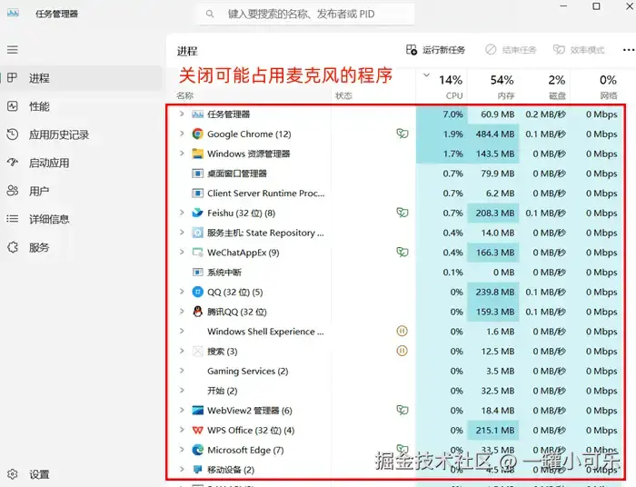Click the 239.8 MB memory cell for QQ

[493, 292]
